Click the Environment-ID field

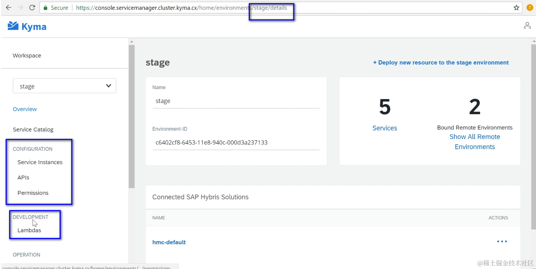(x=236, y=142)
